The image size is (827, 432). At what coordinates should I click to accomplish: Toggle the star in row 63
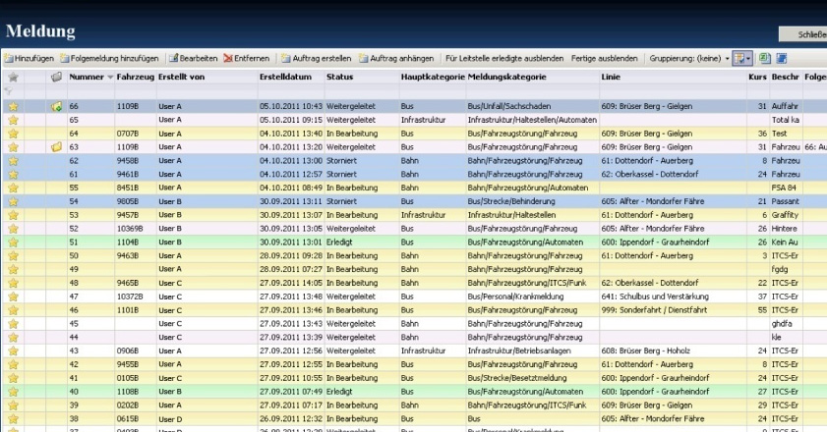pyautogui.click(x=13, y=147)
